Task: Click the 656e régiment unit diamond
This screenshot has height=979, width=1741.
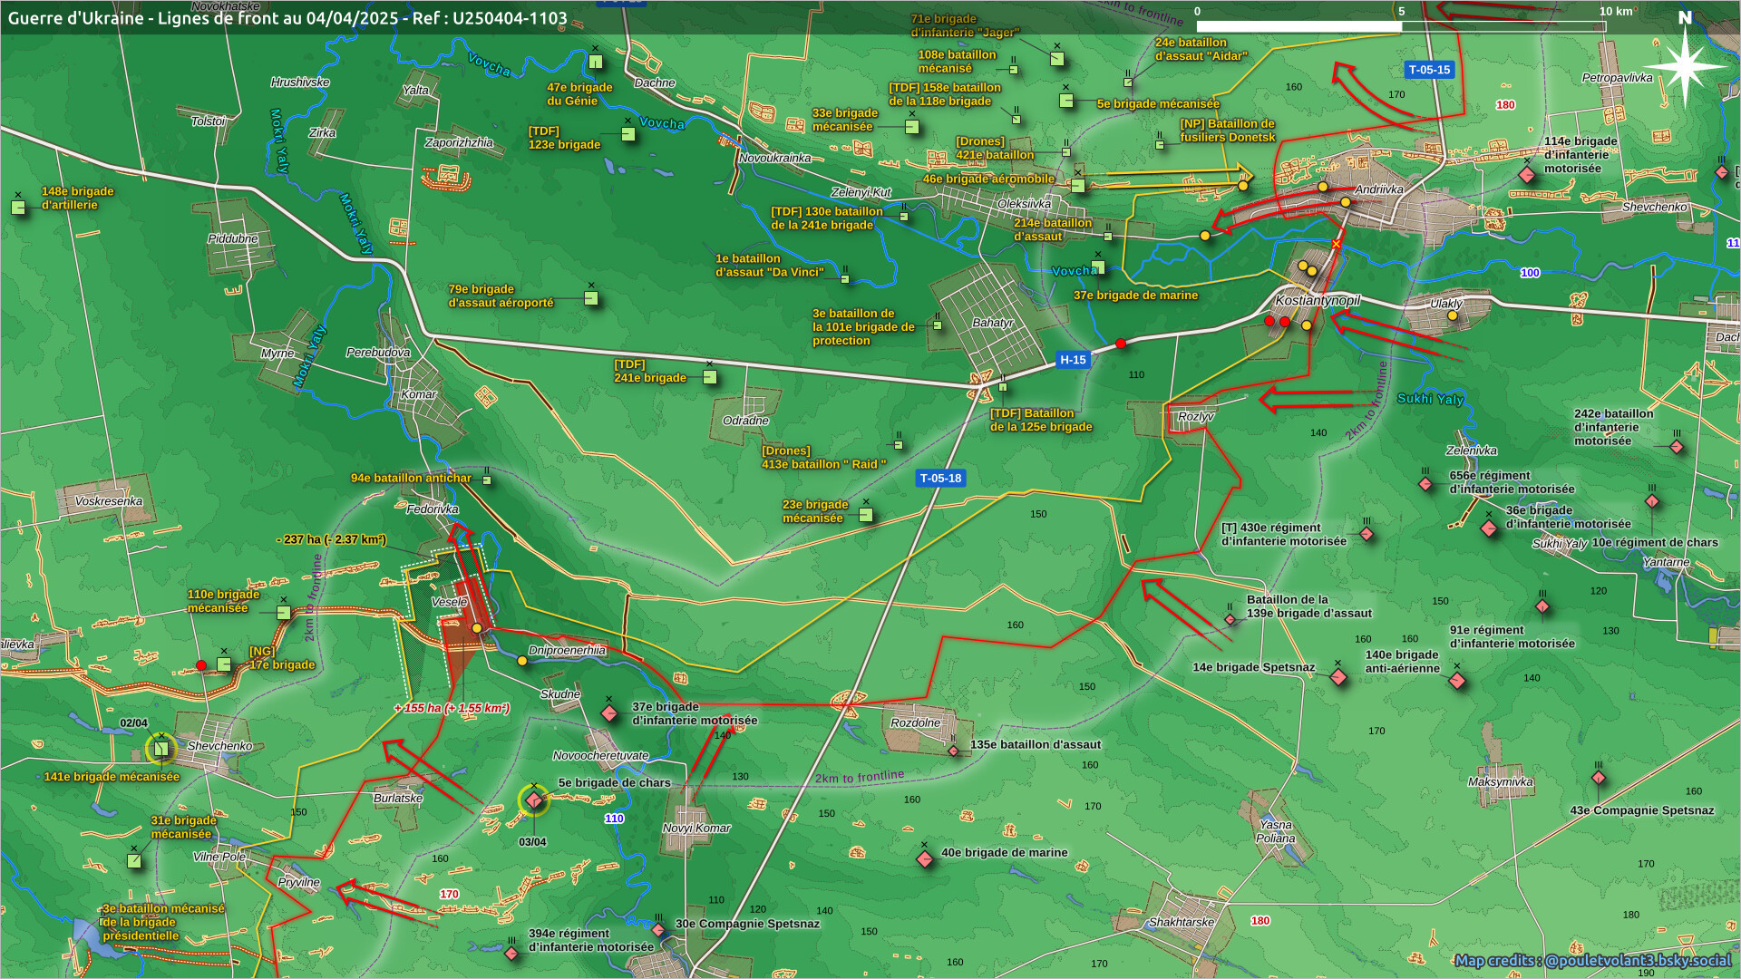Action: pos(1425,484)
